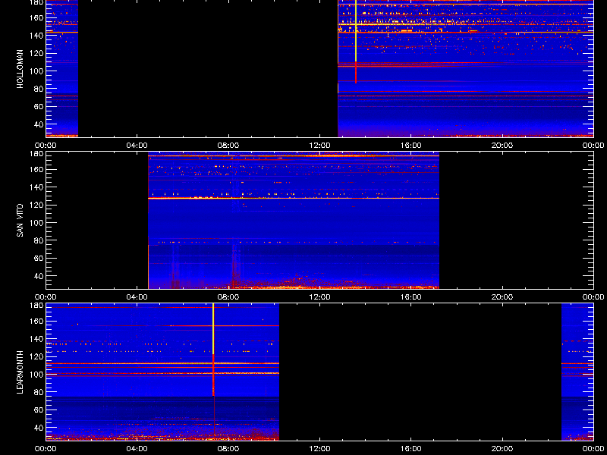
Task: Click the 40 frequency label on San Vito axis
Action: 37,276
